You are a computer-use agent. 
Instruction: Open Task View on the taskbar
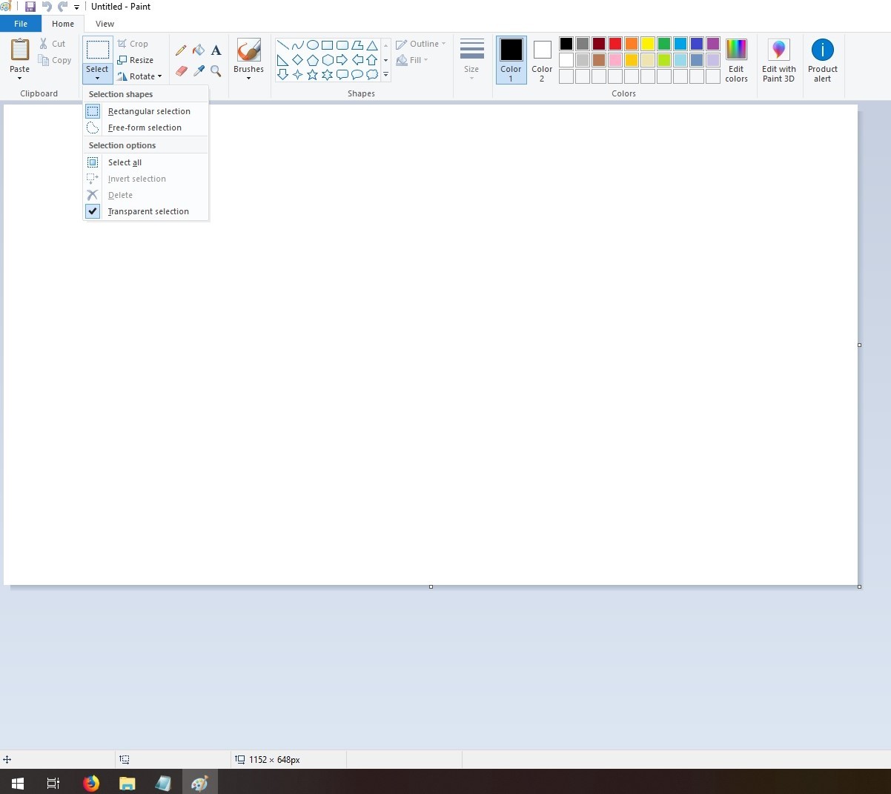click(x=53, y=783)
